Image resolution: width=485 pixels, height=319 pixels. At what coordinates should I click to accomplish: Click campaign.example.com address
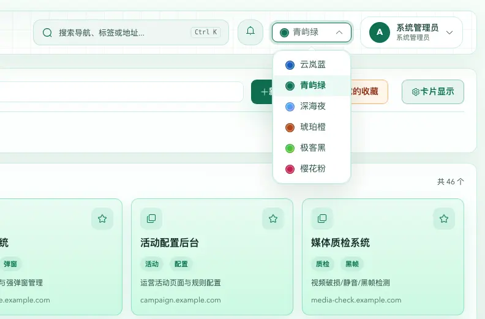pyautogui.click(x=180, y=300)
